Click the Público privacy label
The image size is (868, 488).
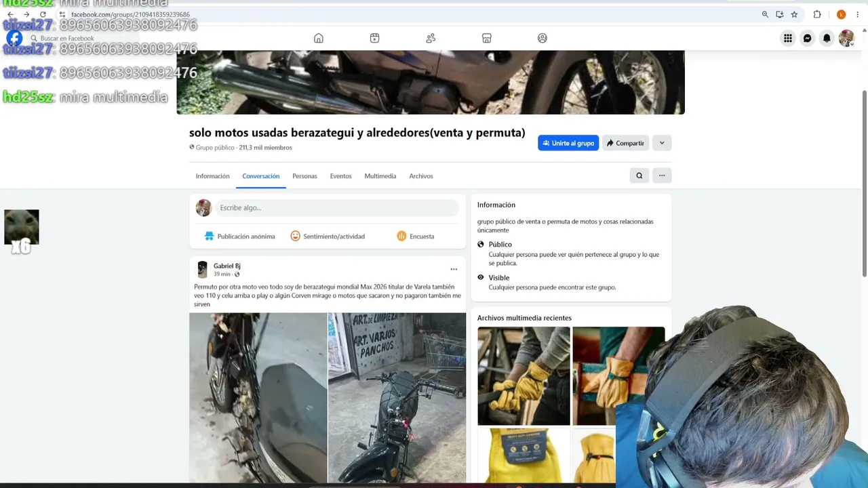[500, 245]
